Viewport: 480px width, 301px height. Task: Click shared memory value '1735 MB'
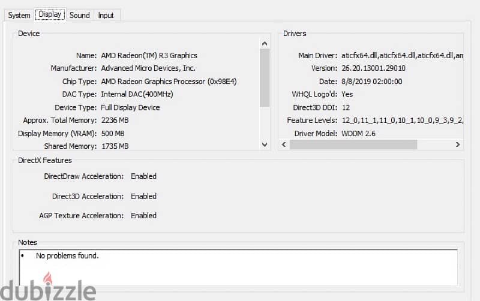115,146
